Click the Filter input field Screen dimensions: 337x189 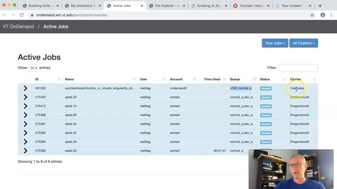[299, 68]
